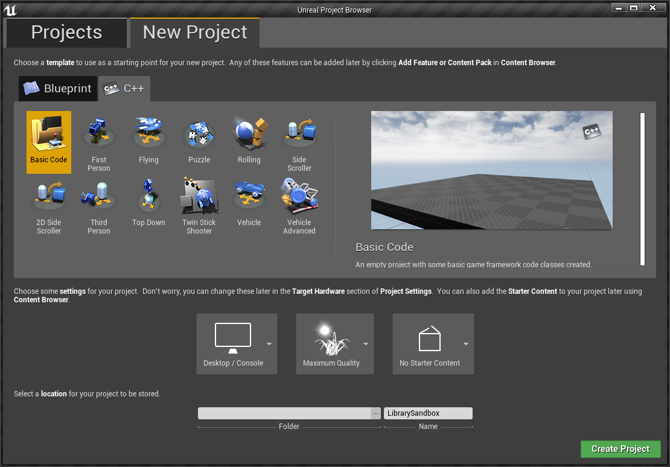Pick the Flying template
The width and height of the screenshot is (670, 467).
(x=148, y=142)
